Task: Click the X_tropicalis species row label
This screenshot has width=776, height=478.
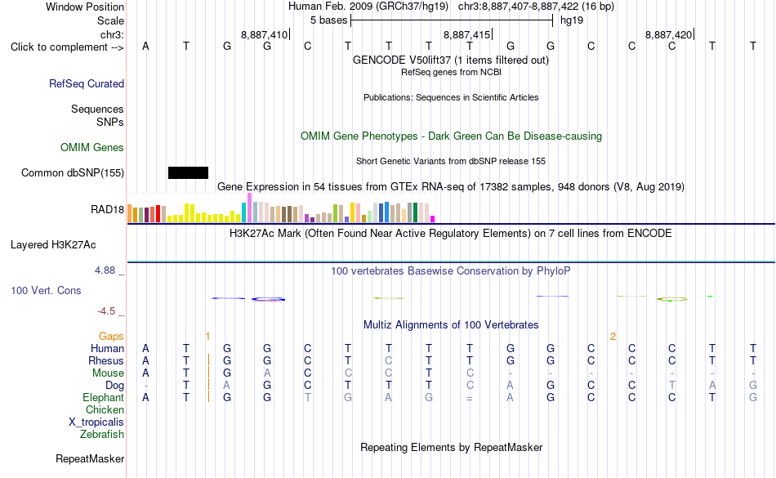Action: [x=96, y=422]
